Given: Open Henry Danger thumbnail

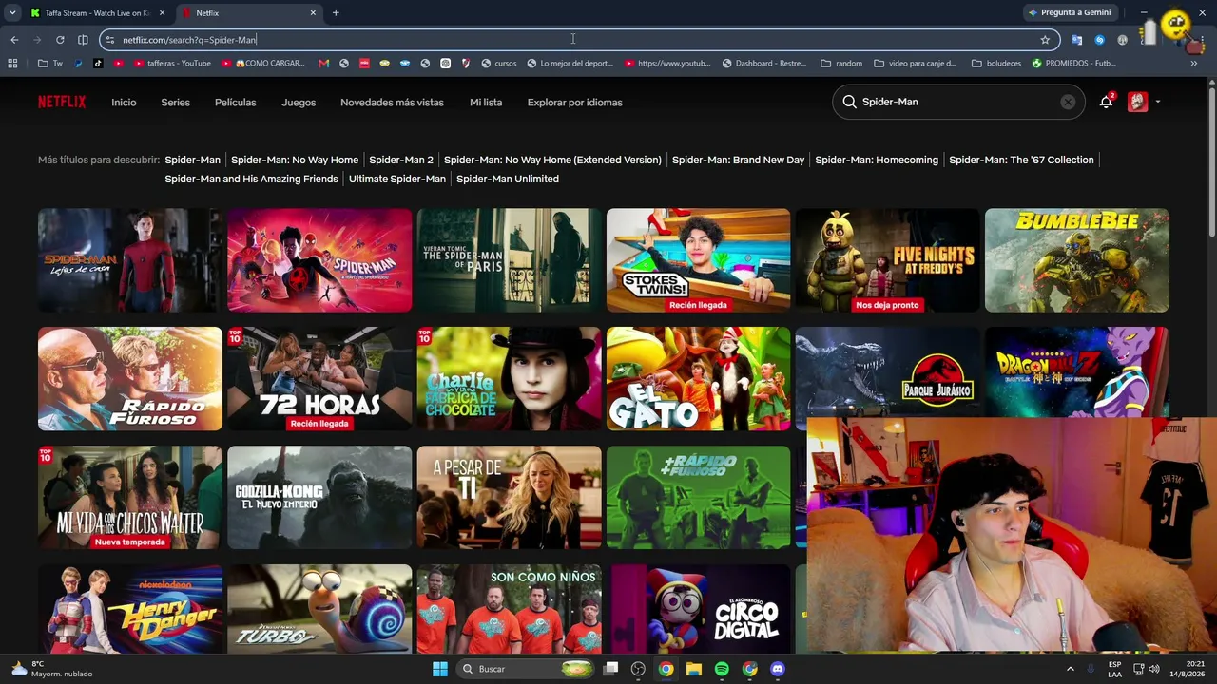Looking at the screenshot, I should pyautogui.click(x=130, y=610).
